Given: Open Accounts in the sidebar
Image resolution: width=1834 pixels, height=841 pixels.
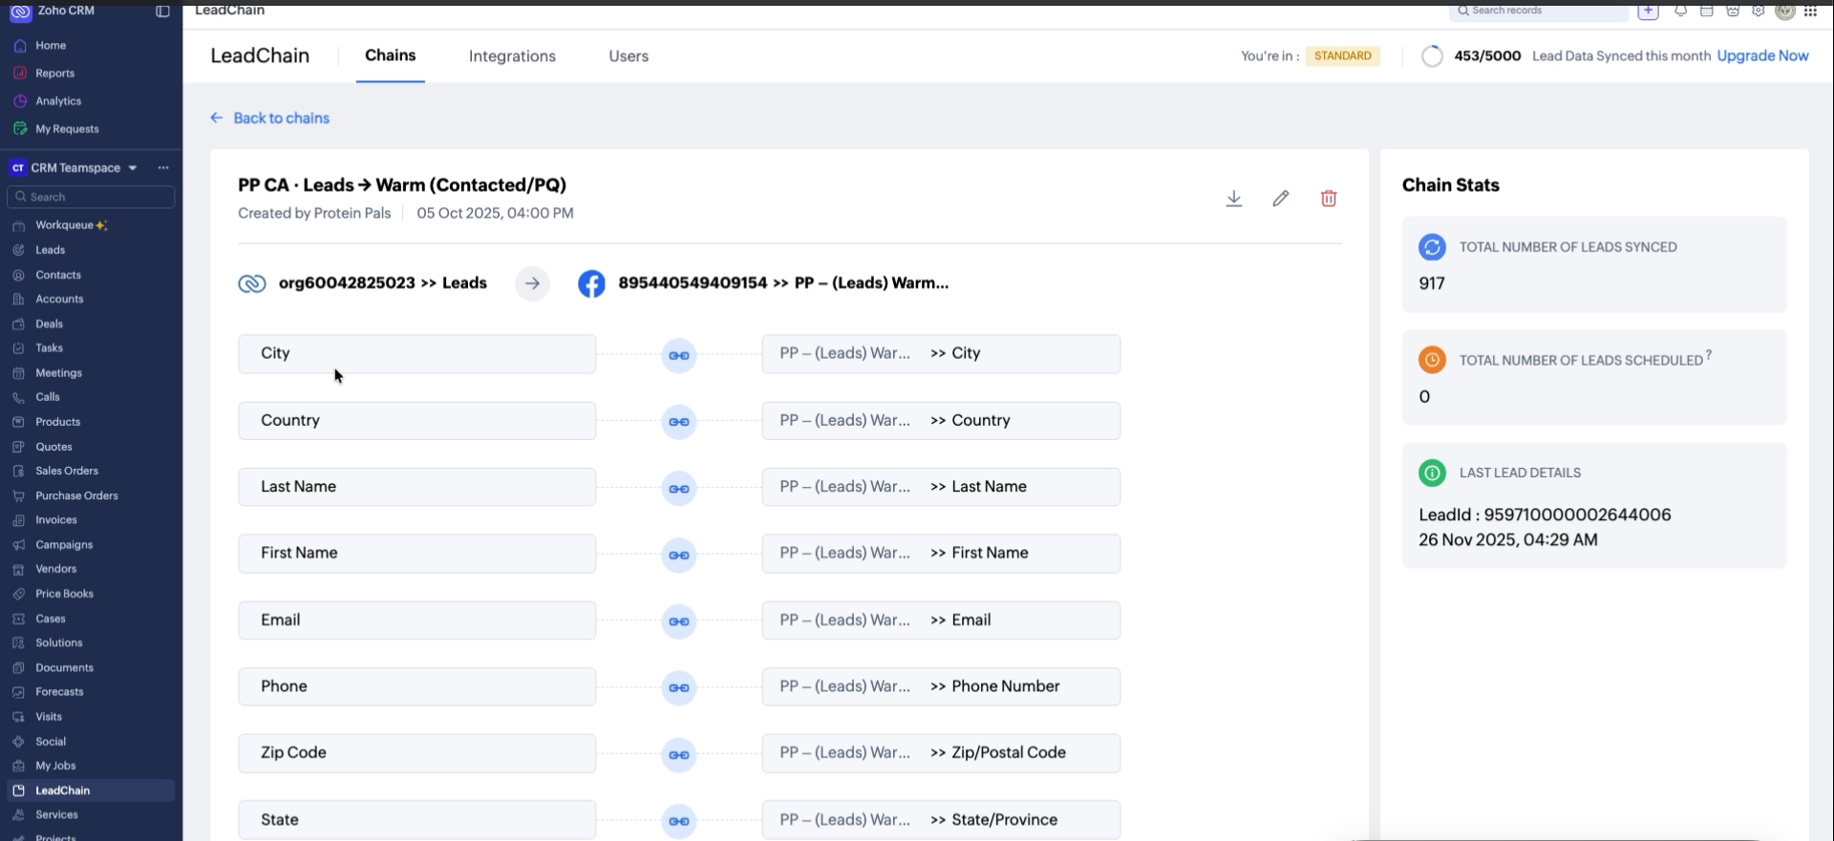Looking at the screenshot, I should pos(59,300).
